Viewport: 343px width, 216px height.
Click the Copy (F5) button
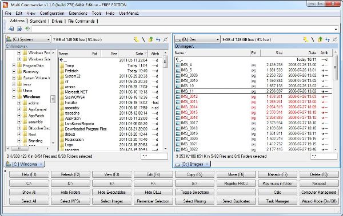click(x=195, y=174)
